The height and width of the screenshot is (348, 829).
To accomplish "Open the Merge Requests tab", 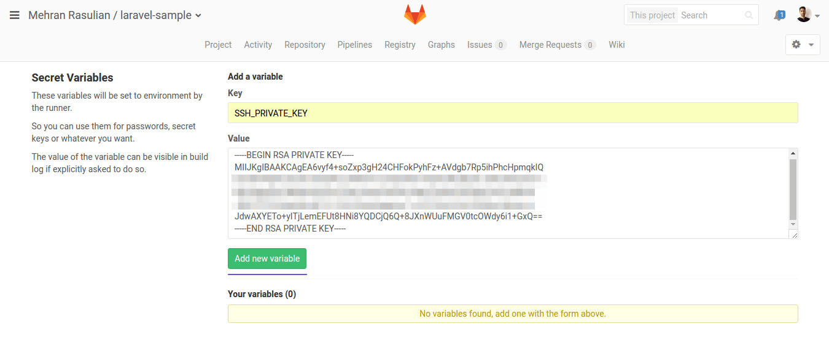I will coord(550,45).
